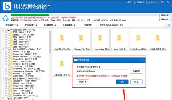Viewport: 172px width, 100px height.
Task: Click drive icon of 01 系统 (C:) 正常文件
Action: (8, 49)
